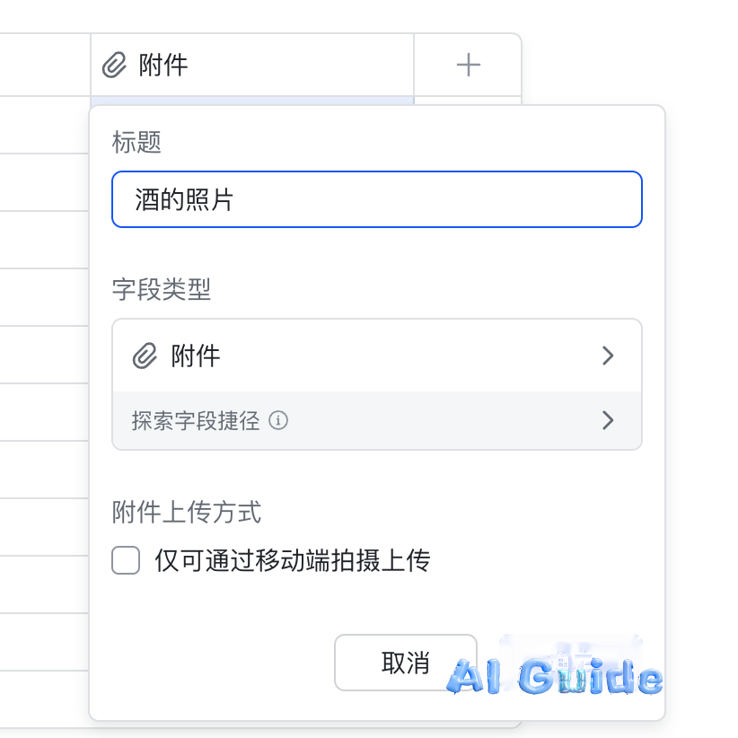This screenshot has height=738, width=738.
Task: Open the 探索字段捷径 shortcuts row
Action: point(377,420)
